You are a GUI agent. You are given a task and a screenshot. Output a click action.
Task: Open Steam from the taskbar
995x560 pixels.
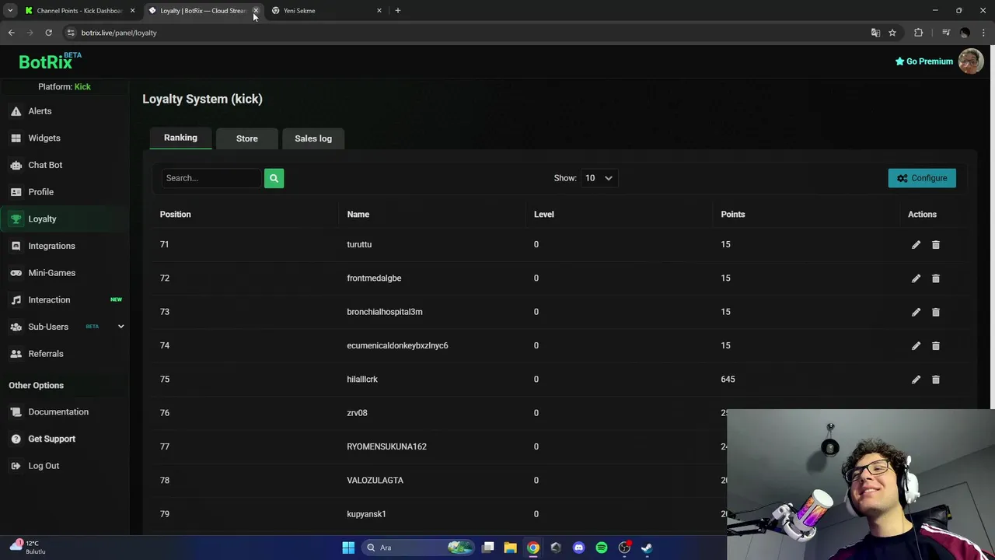tap(647, 548)
